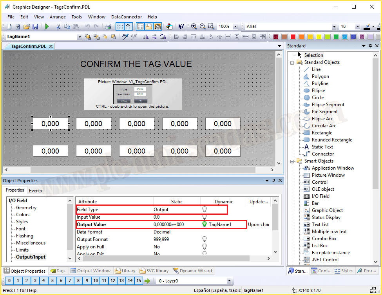Collapse the Standard Objects tree node
Viewport: 382px width, 295px height.
coord(292,62)
